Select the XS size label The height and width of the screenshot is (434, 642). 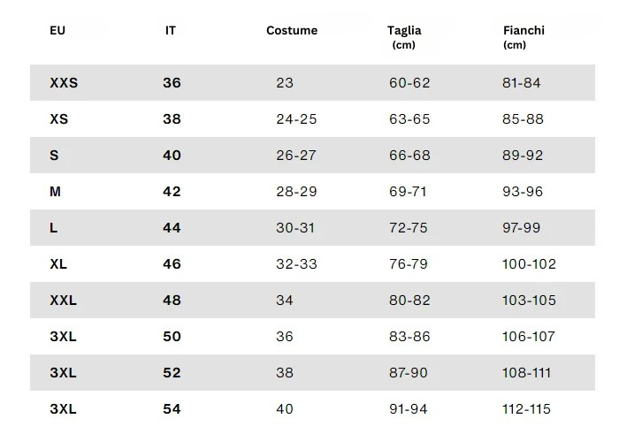59,119
